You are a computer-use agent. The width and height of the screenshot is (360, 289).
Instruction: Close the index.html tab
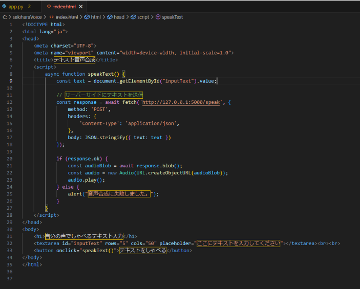(x=81, y=7)
